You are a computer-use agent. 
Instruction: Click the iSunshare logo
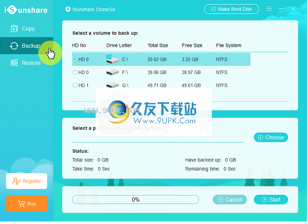click(26, 10)
